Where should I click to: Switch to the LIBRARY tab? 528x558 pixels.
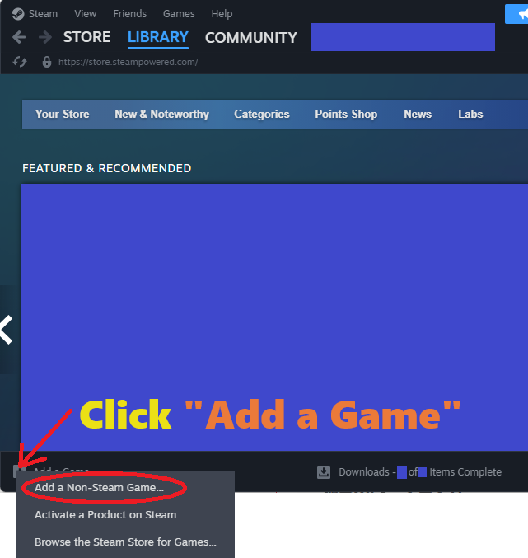coord(157,38)
